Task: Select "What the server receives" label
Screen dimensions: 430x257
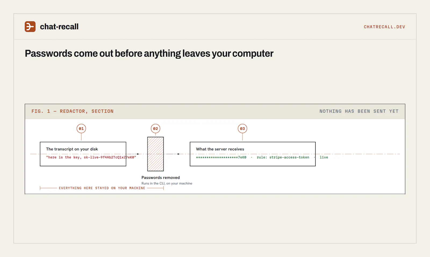Action: click(220, 149)
